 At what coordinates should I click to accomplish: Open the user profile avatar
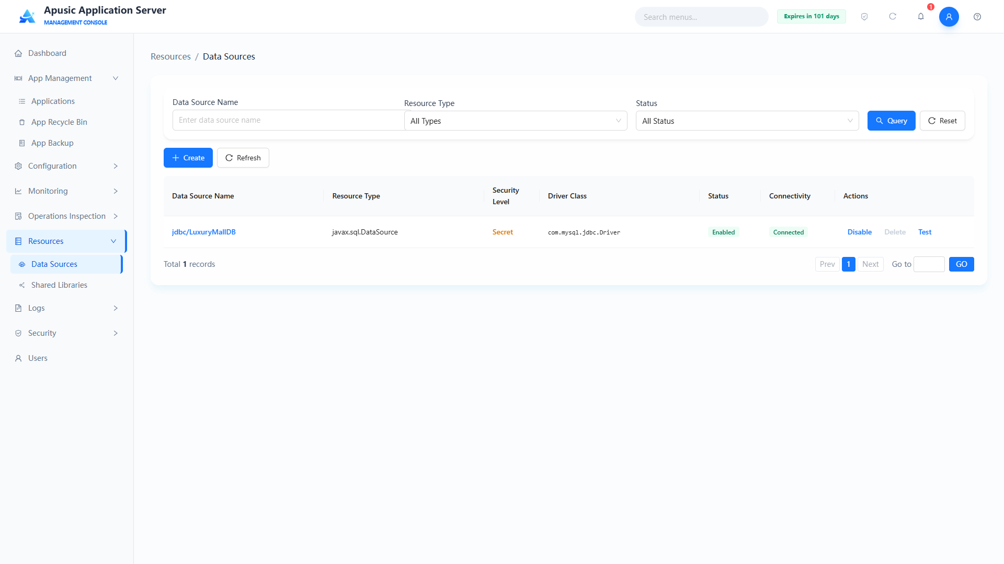pos(949,17)
